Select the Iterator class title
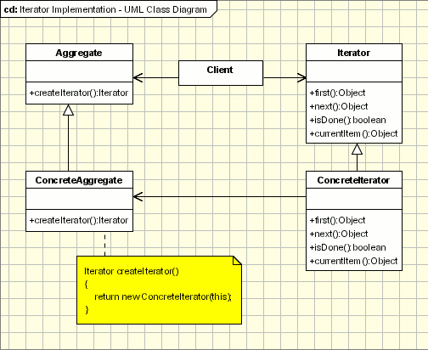The image size is (428, 350). tap(353, 53)
